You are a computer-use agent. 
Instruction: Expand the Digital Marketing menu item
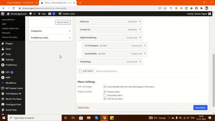(140, 37)
